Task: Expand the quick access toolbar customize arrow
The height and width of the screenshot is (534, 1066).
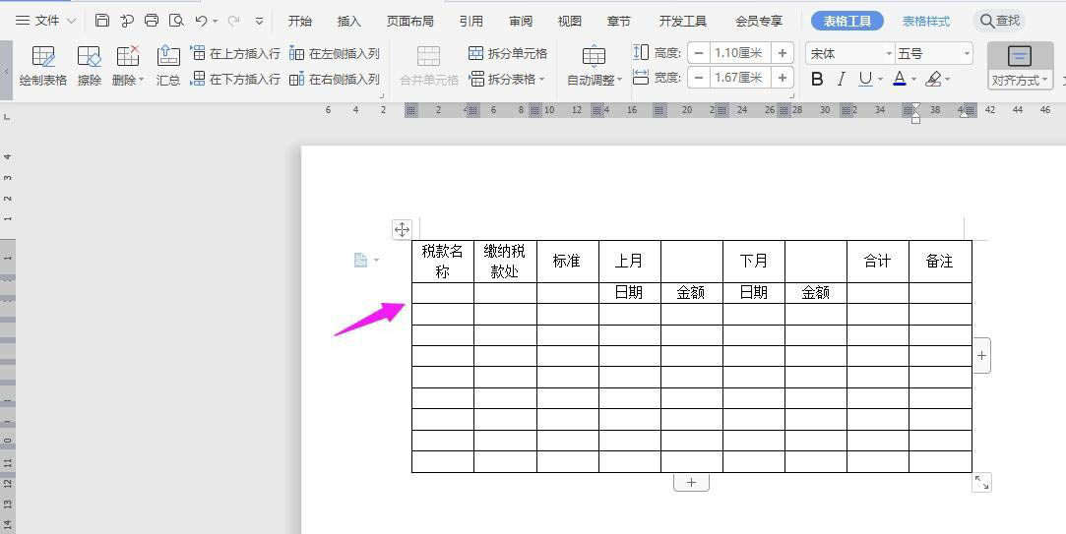Action: tap(259, 21)
